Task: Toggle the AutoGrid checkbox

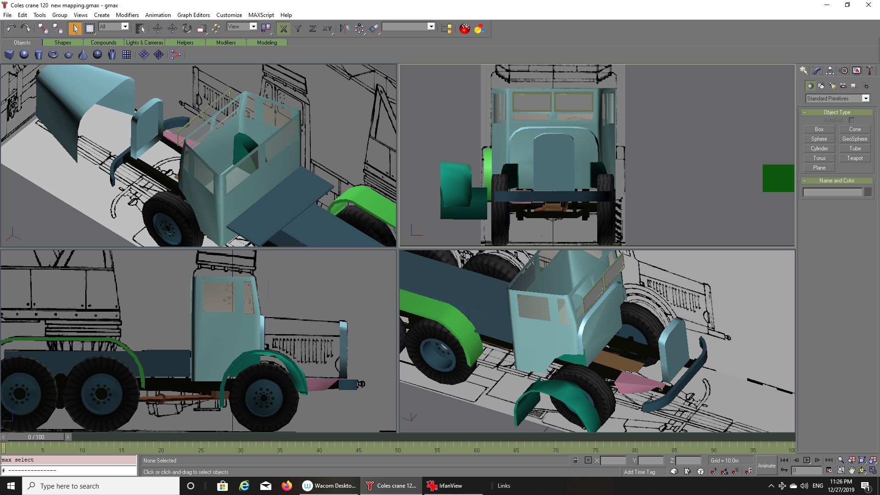Action: (x=852, y=121)
